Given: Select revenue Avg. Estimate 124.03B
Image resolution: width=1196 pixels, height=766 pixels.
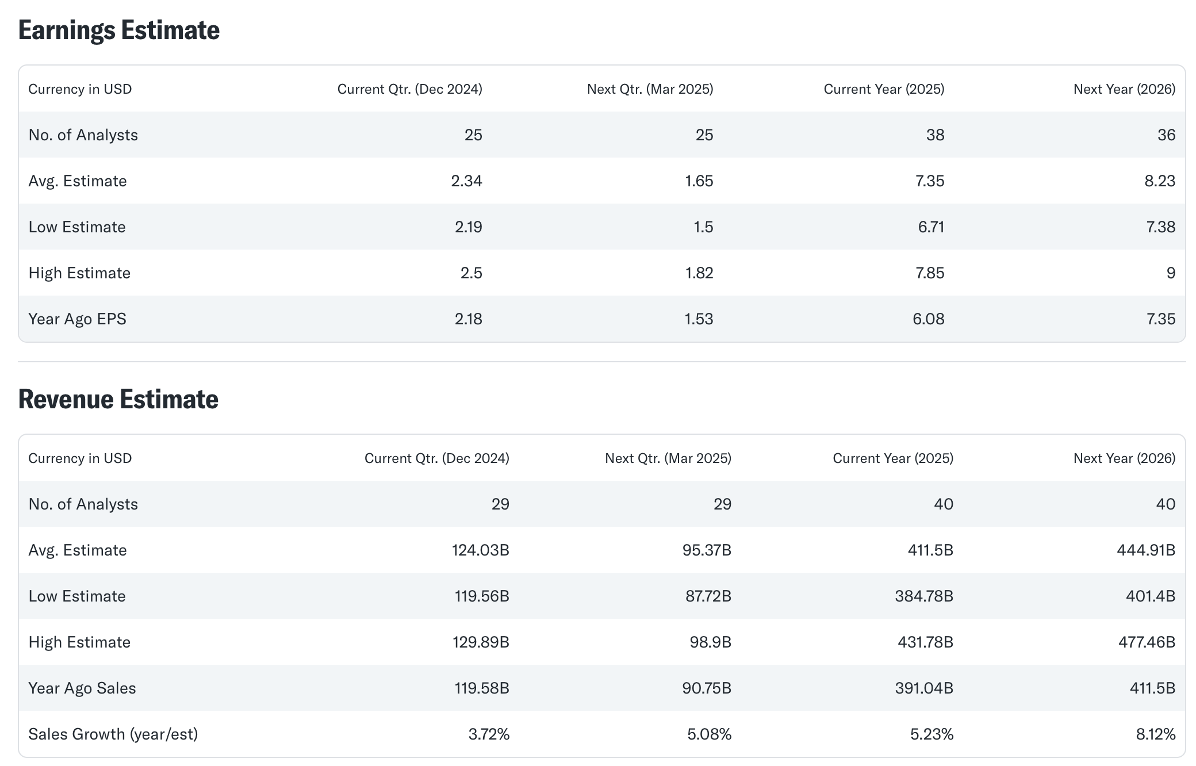Looking at the screenshot, I should coord(480,550).
